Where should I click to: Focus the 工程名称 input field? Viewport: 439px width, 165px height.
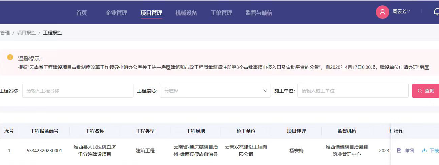coord(78,91)
